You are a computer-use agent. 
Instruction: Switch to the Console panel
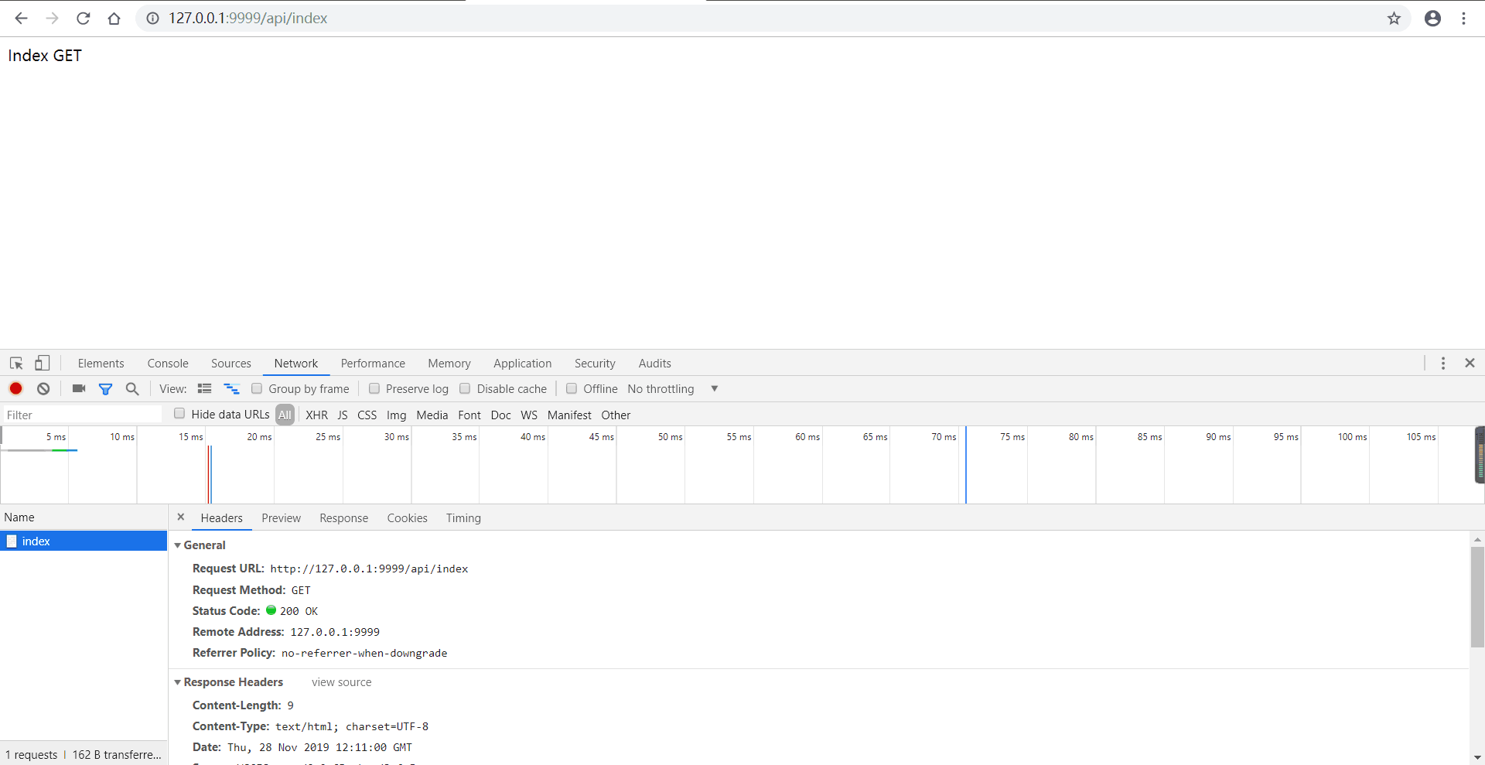pos(167,363)
